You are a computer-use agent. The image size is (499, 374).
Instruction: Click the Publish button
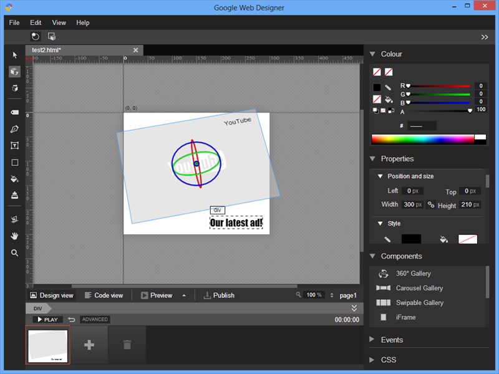click(219, 295)
